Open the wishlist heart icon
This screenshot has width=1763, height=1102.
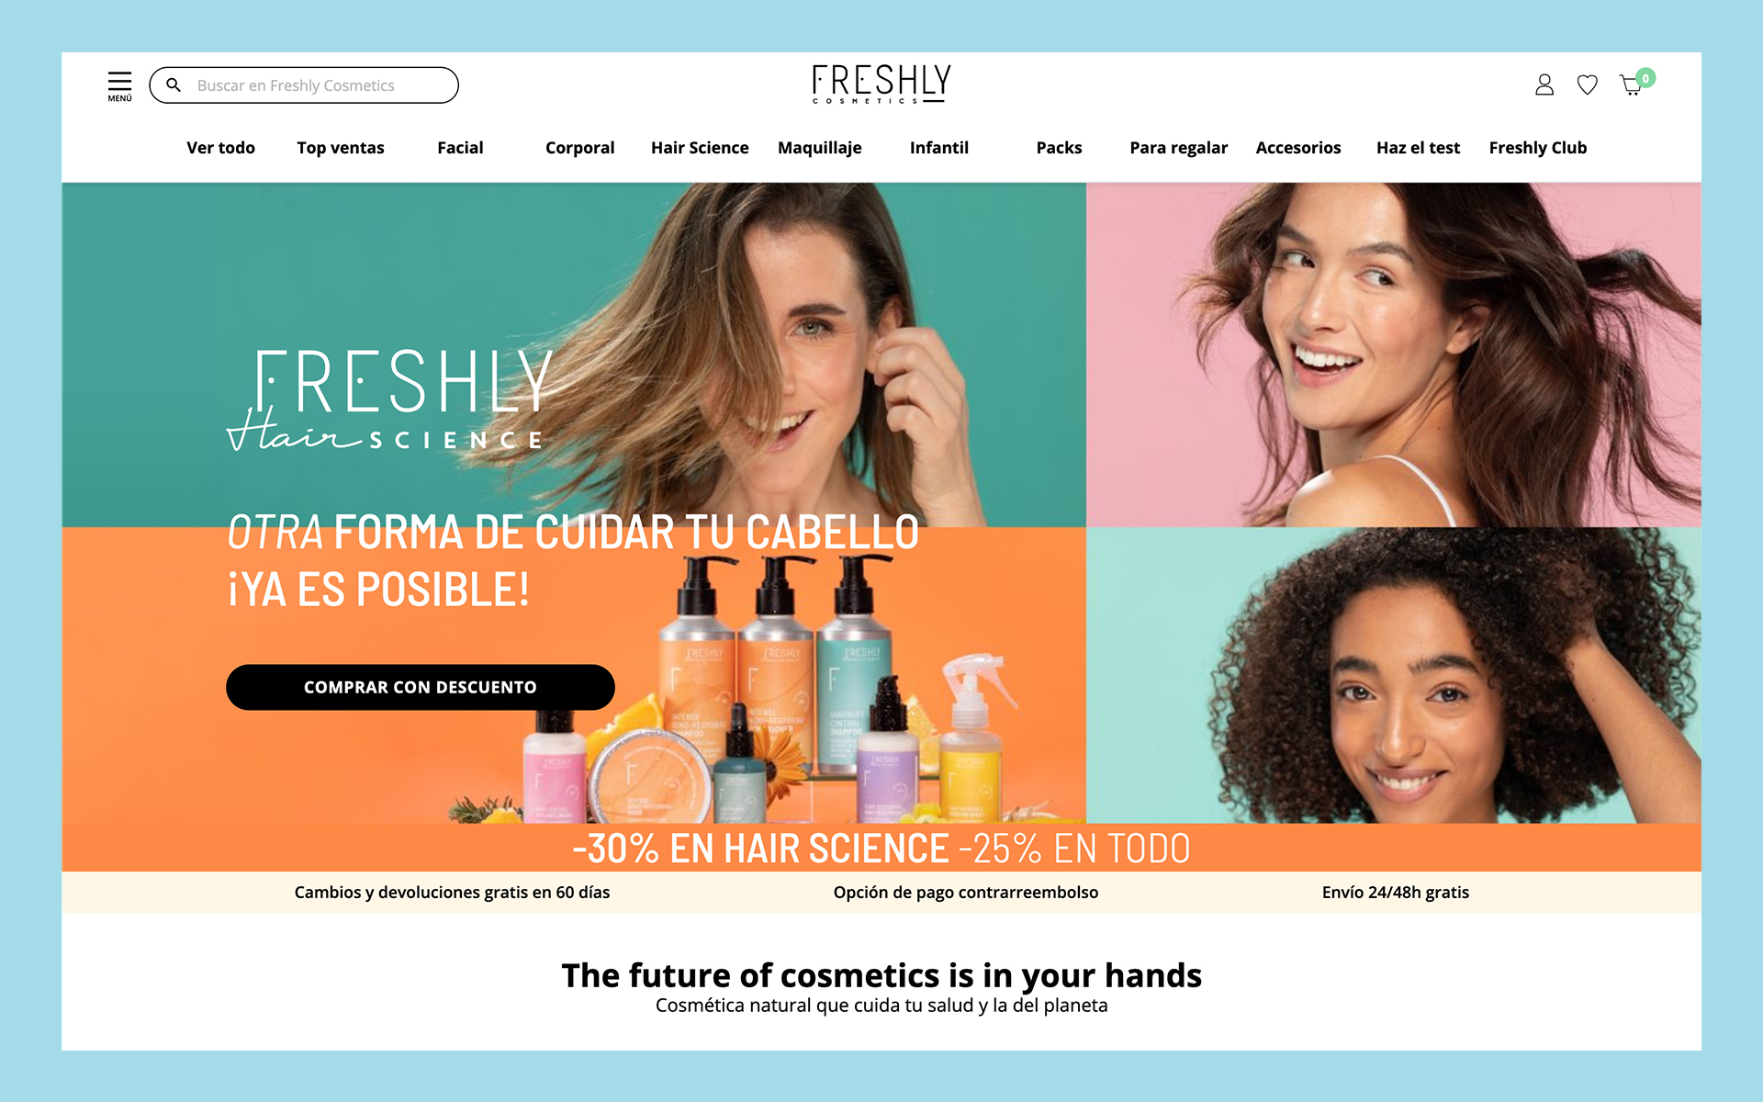click(x=1587, y=84)
